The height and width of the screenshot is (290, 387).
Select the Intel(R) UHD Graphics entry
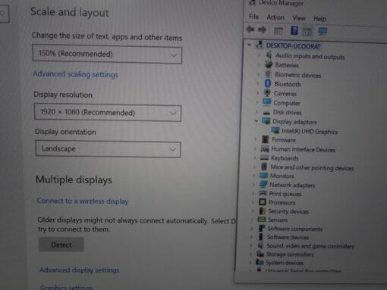(310, 131)
